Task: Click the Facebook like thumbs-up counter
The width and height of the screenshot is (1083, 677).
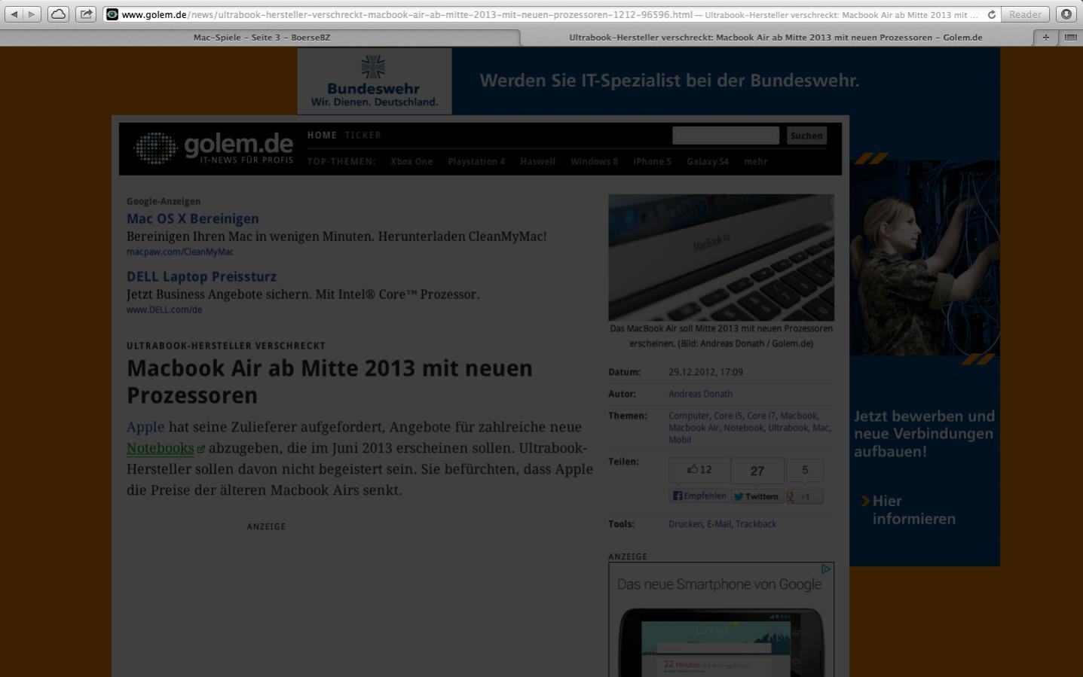Action: click(699, 470)
